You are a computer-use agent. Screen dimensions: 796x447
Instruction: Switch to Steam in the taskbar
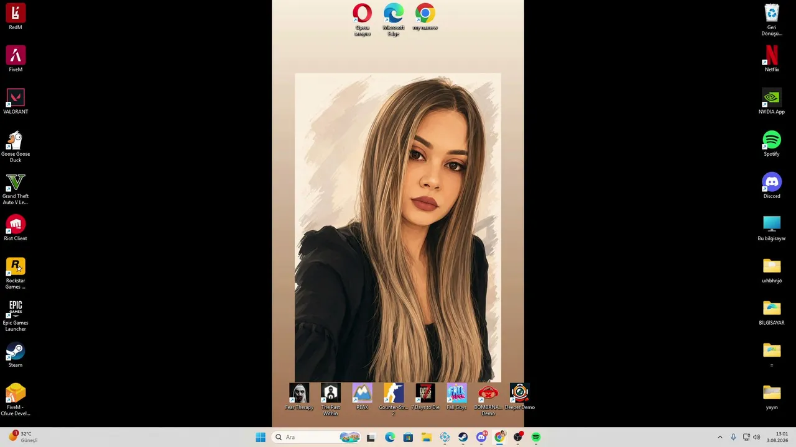click(463, 437)
